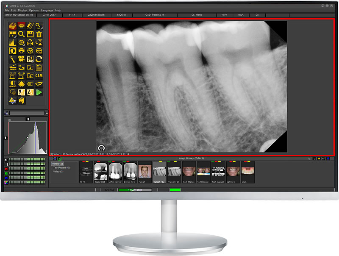Click the TWAIN scanner import icon

coord(12,67)
